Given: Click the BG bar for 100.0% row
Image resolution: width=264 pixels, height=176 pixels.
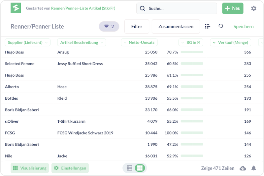Looking at the screenshot, I should tap(192, 133).
